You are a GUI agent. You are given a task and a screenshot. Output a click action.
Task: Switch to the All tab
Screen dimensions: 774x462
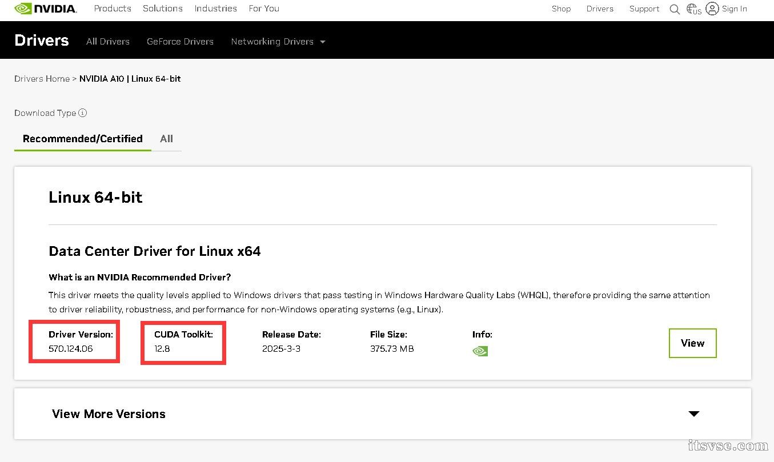166,139
